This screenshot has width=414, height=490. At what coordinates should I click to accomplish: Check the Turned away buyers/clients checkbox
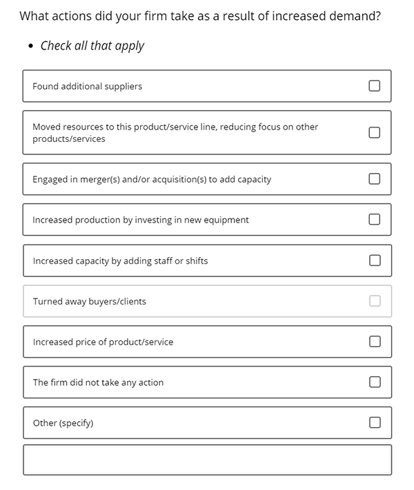coord(375,301)
